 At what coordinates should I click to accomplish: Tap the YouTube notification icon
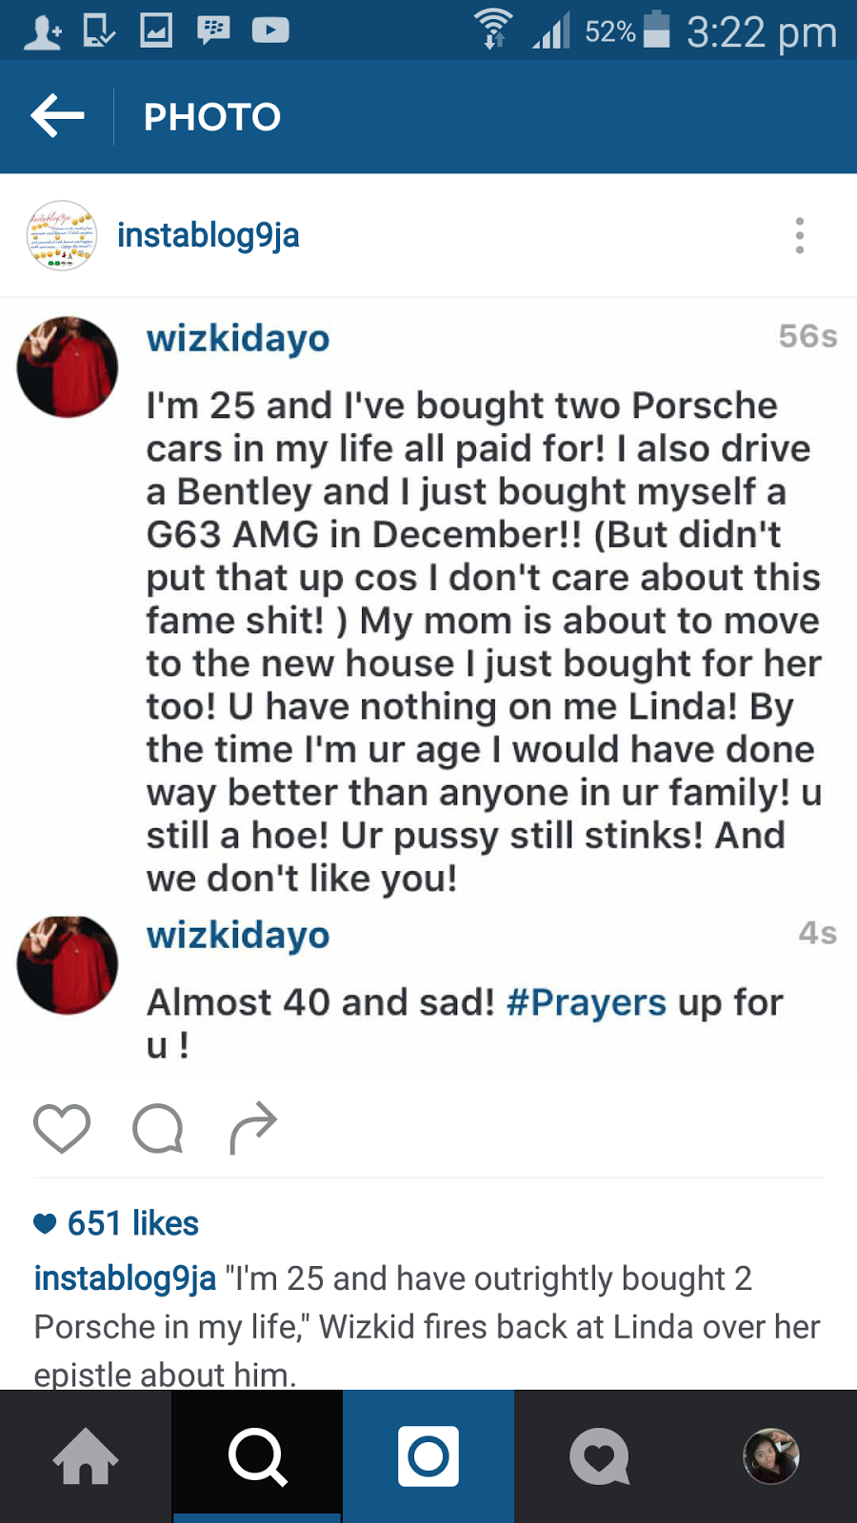click(270, 30)
